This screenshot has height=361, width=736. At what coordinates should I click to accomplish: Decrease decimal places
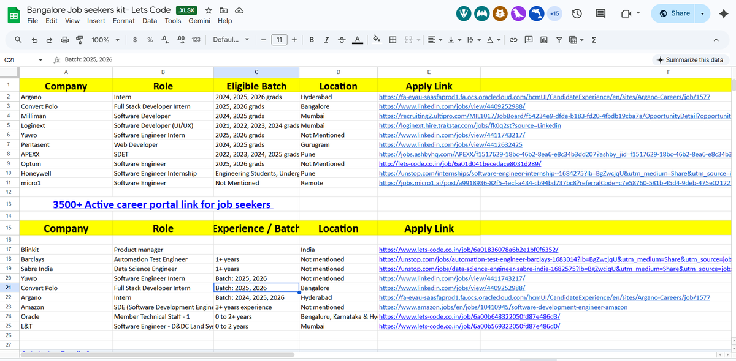tap(164, 40)
